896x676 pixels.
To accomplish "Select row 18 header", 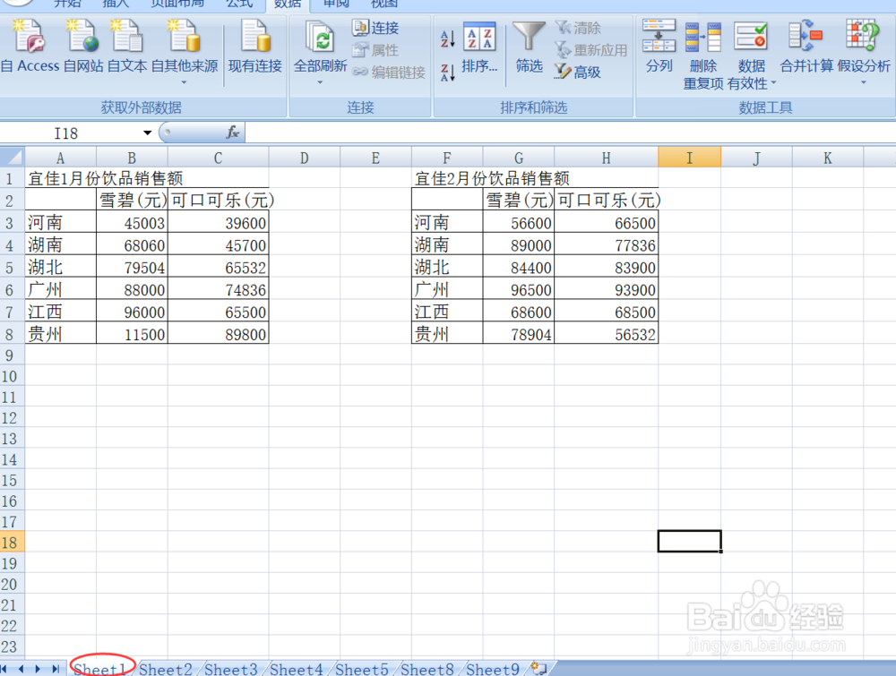I will pyautogui.click(x=12, y=543).
